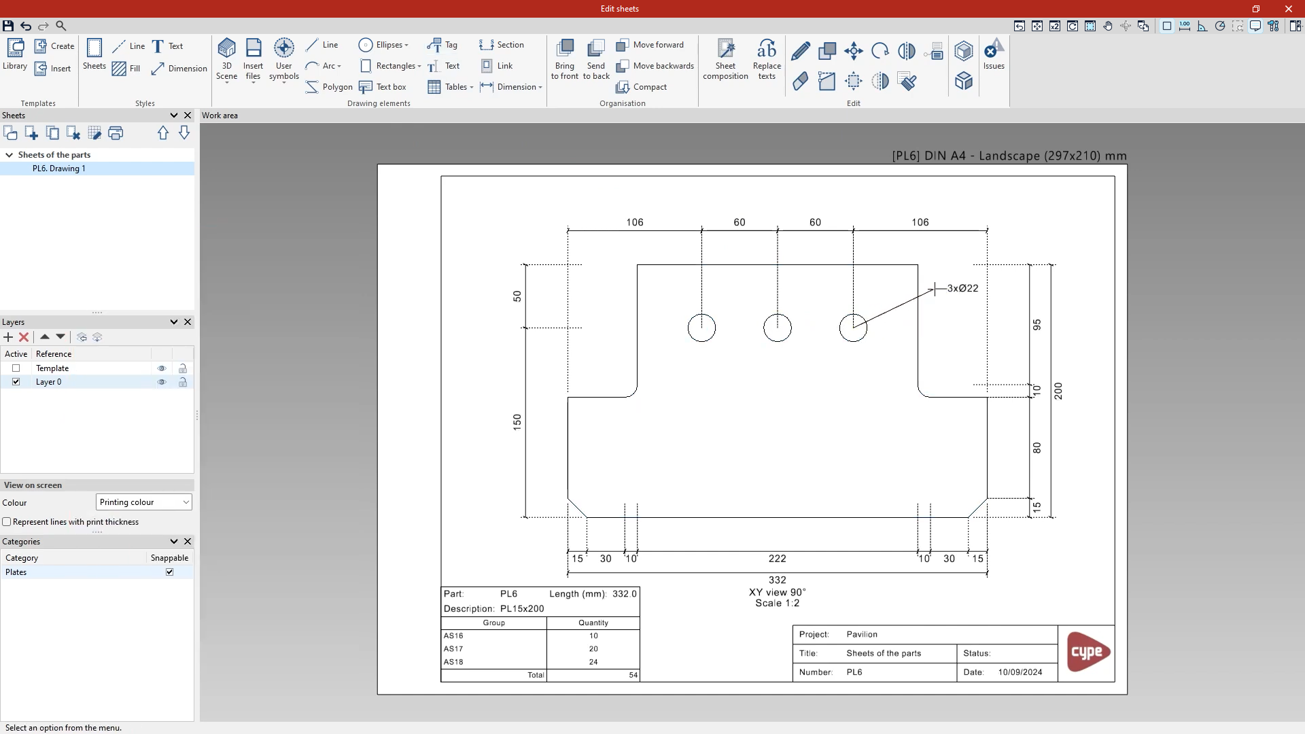Toggle Active checkbox for Layer 0

point(16,382)
